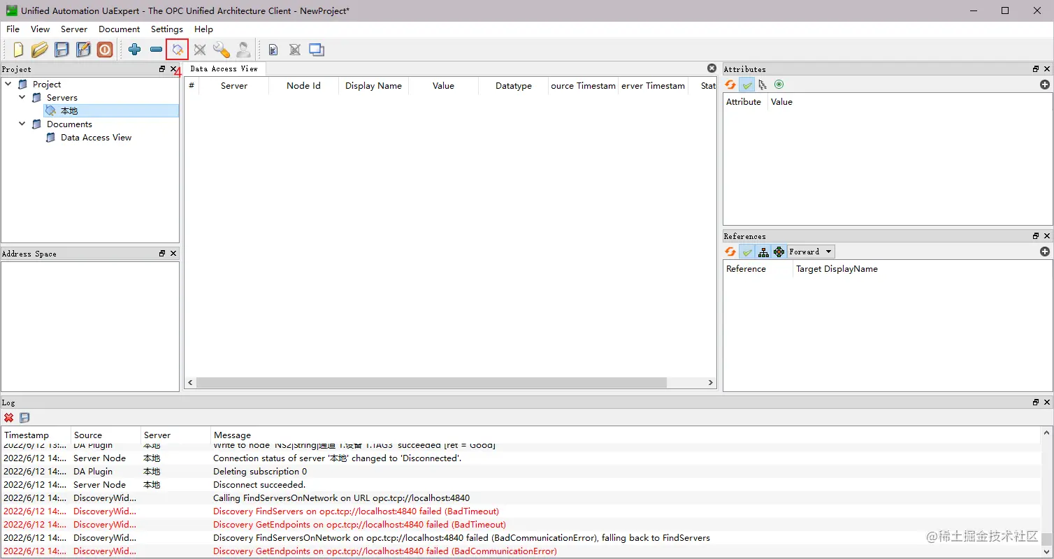Toggle the green checkmark in Attributes toolbar
This screenshot has width=1054, height=559.
(746, 85)
